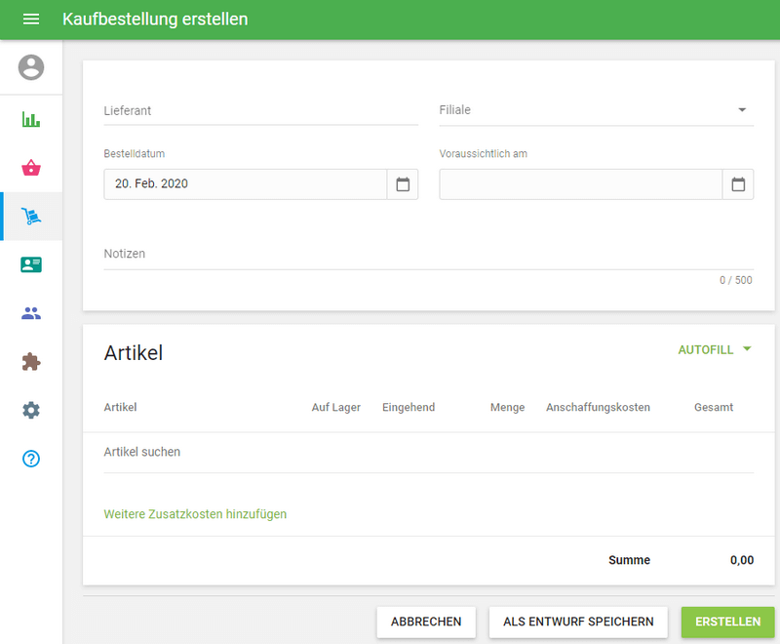The width and height of the screenshot is (780, 644).
Task: Click the ABBRECHEN button
Action: (426, 622)
